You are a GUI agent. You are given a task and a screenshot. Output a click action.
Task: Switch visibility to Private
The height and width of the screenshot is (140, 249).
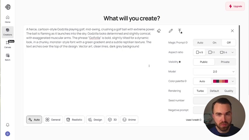point(225,62)
